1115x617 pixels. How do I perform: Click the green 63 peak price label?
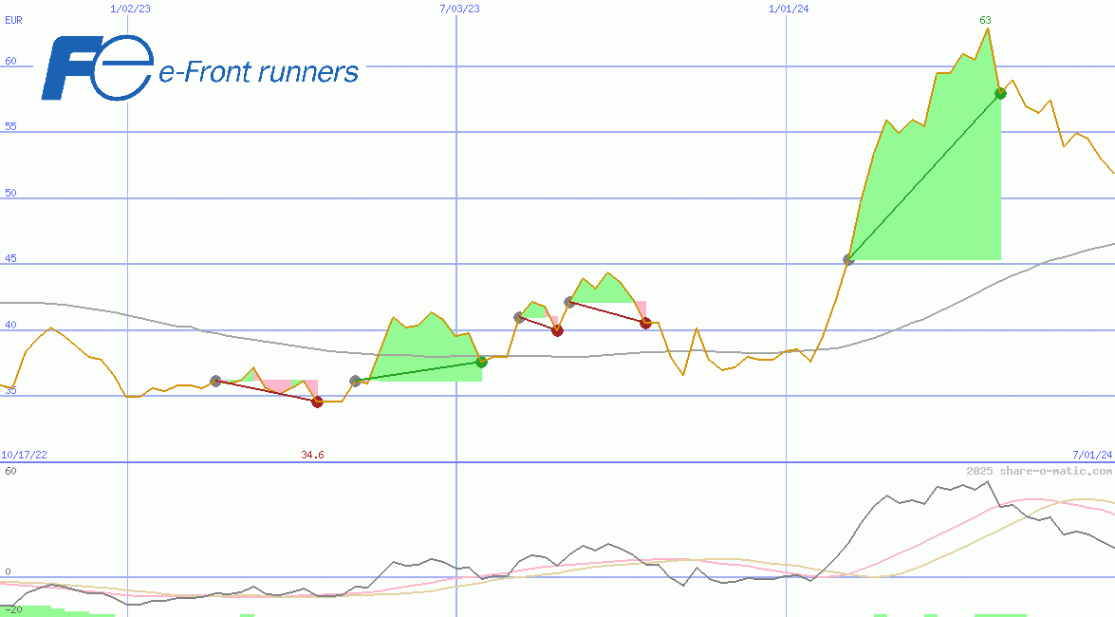(x=986, y=20)
